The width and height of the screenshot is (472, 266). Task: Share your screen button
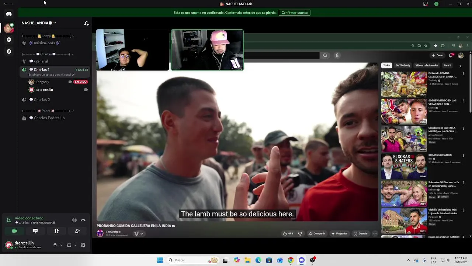tap(35, 231)
